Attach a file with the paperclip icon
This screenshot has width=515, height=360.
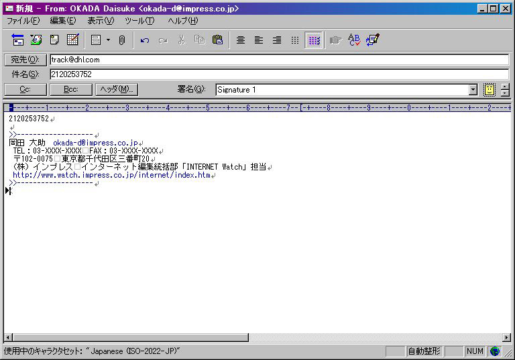tap(122, 40)
